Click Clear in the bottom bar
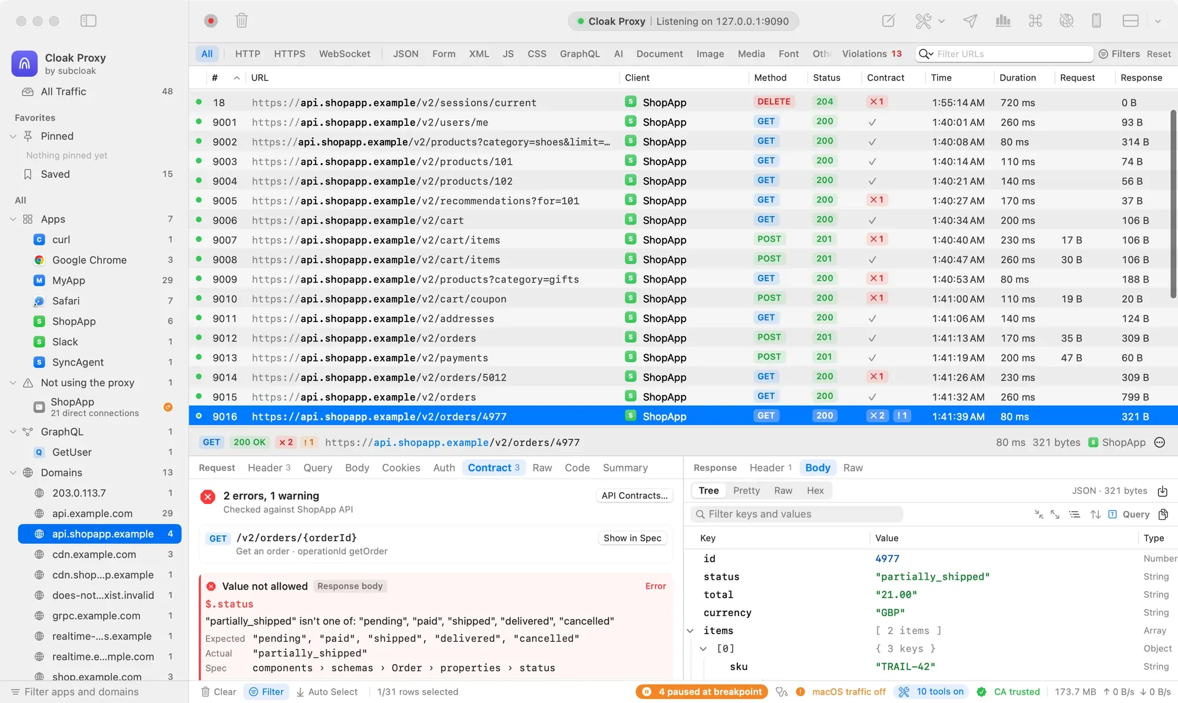1178x703 pixels. [x=219, y=692]
